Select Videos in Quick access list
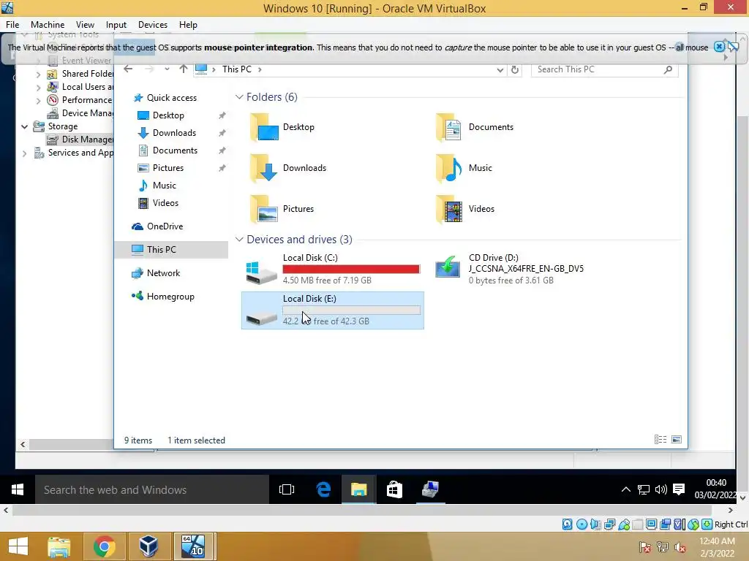This screenshot has width=749, height=561. pos(165,203)
